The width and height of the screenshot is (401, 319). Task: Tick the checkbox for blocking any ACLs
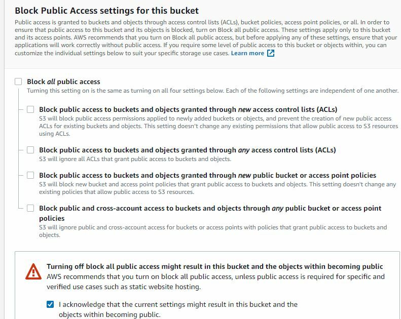[x=31, y=150]
